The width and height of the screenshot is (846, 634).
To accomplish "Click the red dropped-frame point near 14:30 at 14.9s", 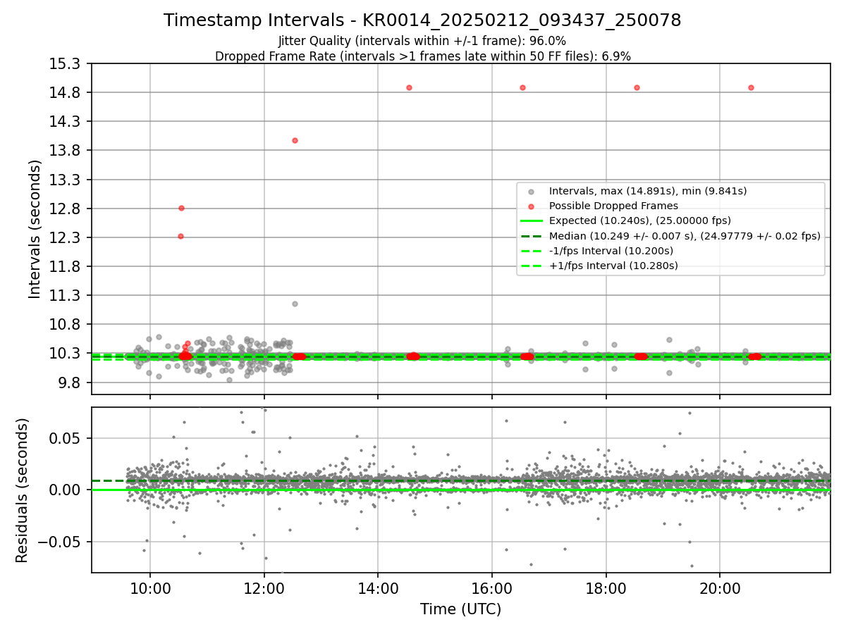I will pyautogui.click(x=409, y=87).
